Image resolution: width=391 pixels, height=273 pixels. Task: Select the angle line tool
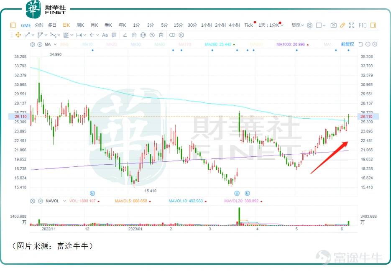coord(125,35)
